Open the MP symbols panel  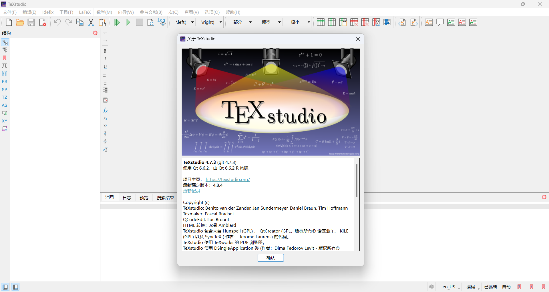(x=5, y=90)
